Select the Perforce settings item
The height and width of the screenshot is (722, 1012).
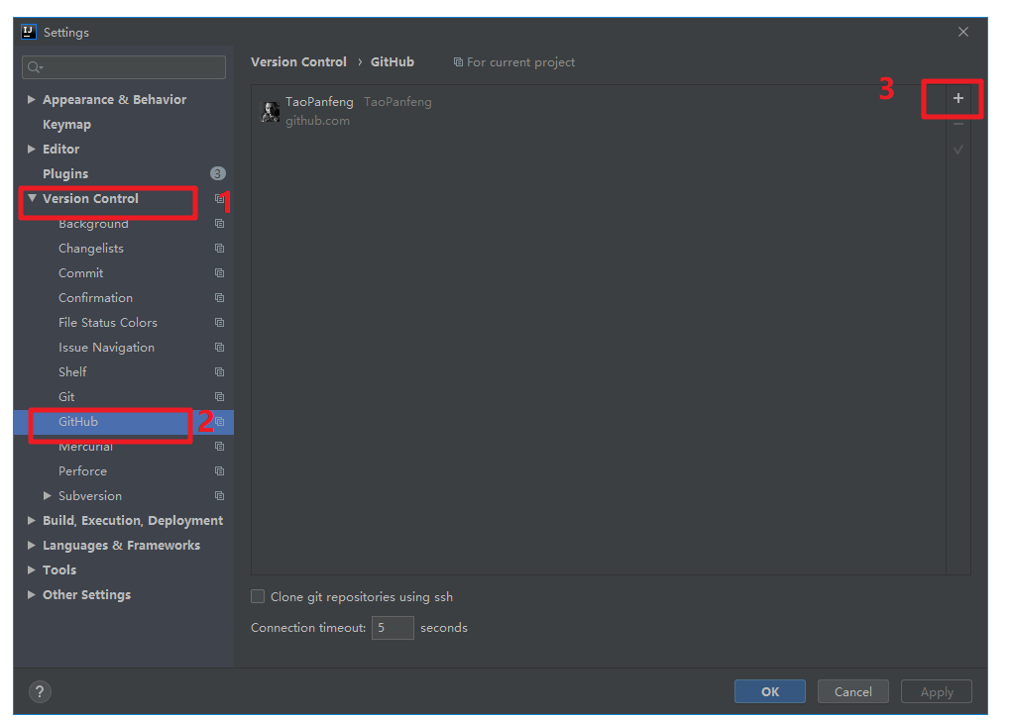[x=82, y=471]
